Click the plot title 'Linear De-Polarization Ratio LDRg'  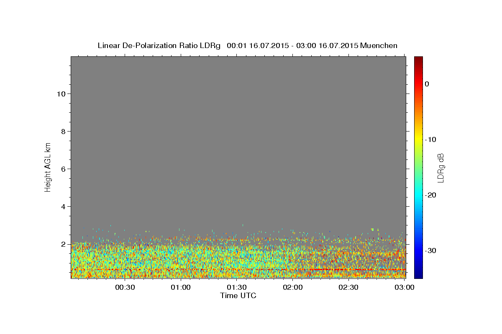159,46
